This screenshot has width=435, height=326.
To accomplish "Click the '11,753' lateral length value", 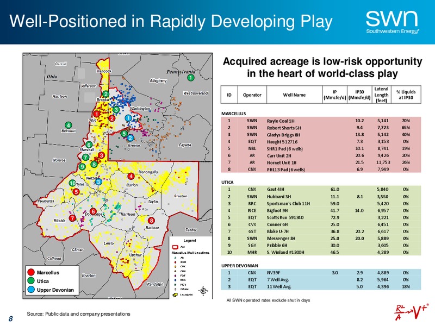I will (x=383, y=162).
